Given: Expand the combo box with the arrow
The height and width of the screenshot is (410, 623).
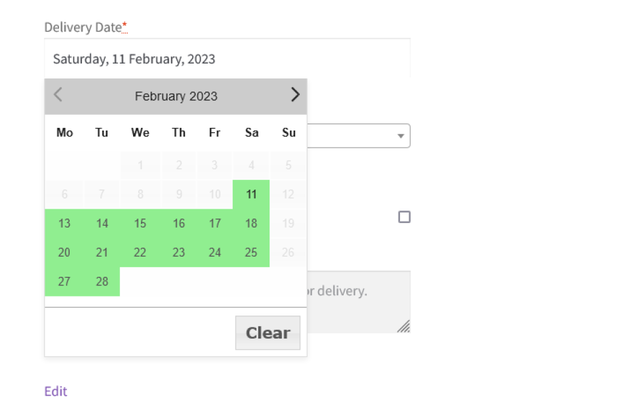Looking at the screenshot, I should point(401,136).
